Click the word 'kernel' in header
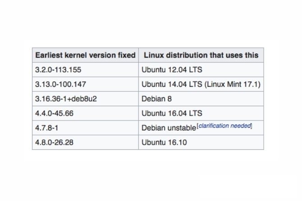302x201 pixels. (x=76, y=55)
